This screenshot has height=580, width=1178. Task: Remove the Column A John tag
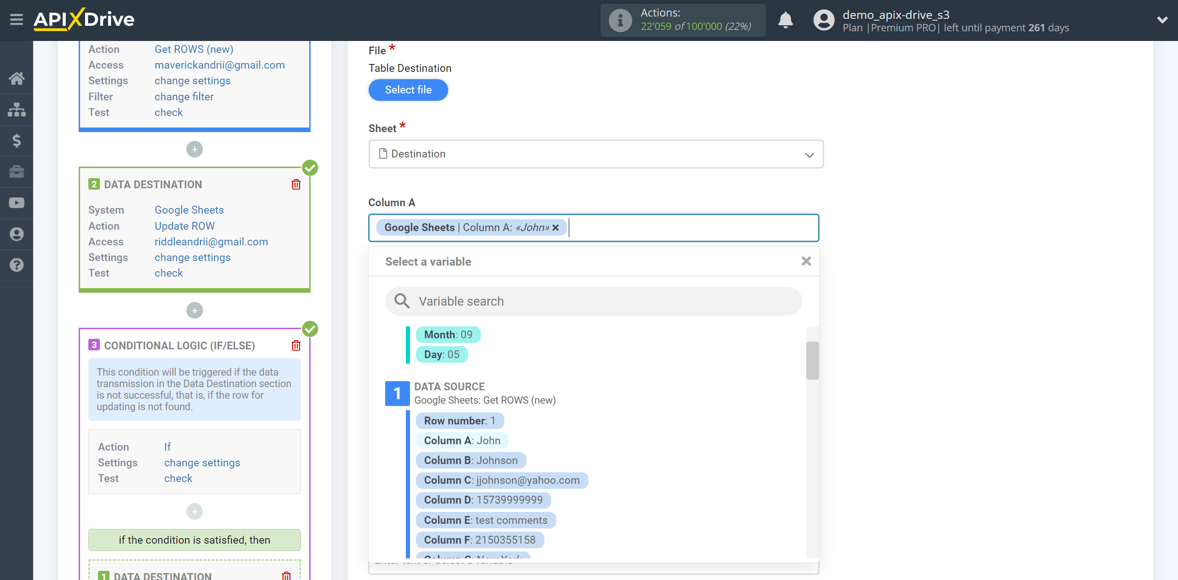pyautogui.click(x=555, y=227)
